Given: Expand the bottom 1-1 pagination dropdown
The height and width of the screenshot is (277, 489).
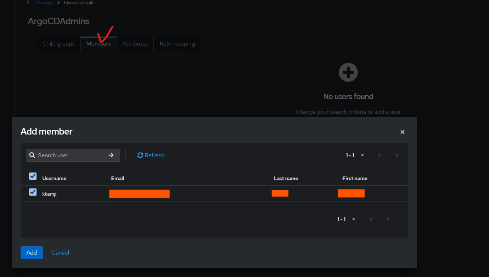Looking at the screenshot, I should [346, 219].
